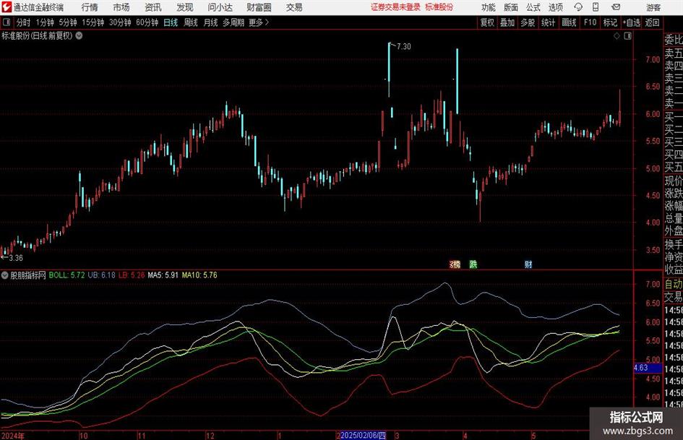Switch to the 30分钟 period tab

[x=120, y=22]
